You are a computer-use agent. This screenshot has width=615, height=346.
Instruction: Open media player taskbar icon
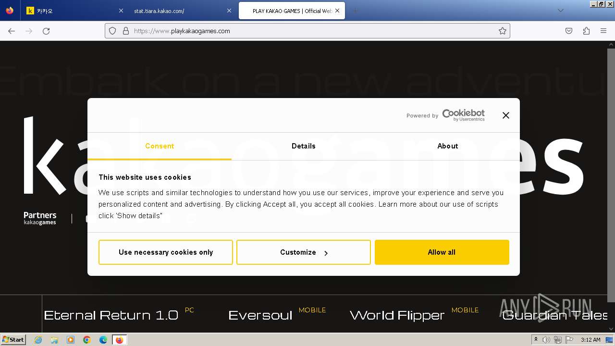(x=71, y=340)
